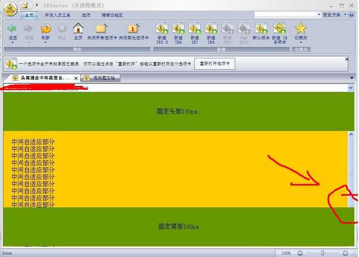Open the Options ribbon tab
Image resolution: width=359 pixels, height=257 pixels.
(x=86, y=15)
